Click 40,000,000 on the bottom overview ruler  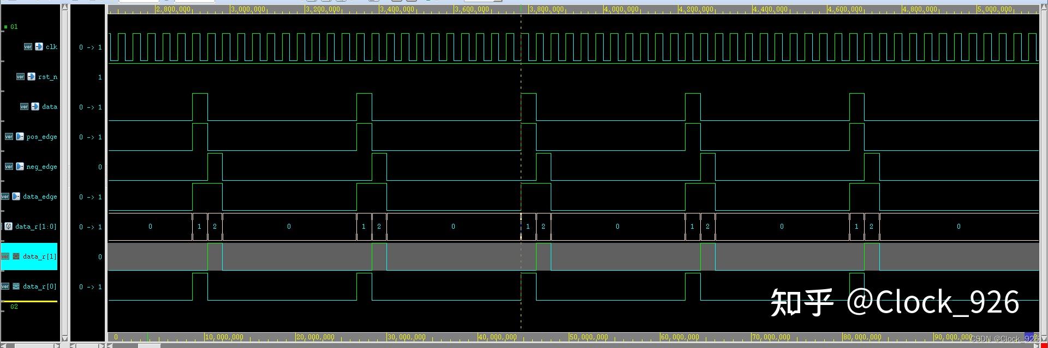coord(498,337)
